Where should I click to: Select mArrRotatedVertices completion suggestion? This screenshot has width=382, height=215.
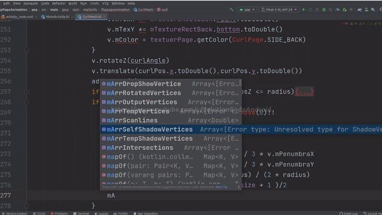[171, 93]
